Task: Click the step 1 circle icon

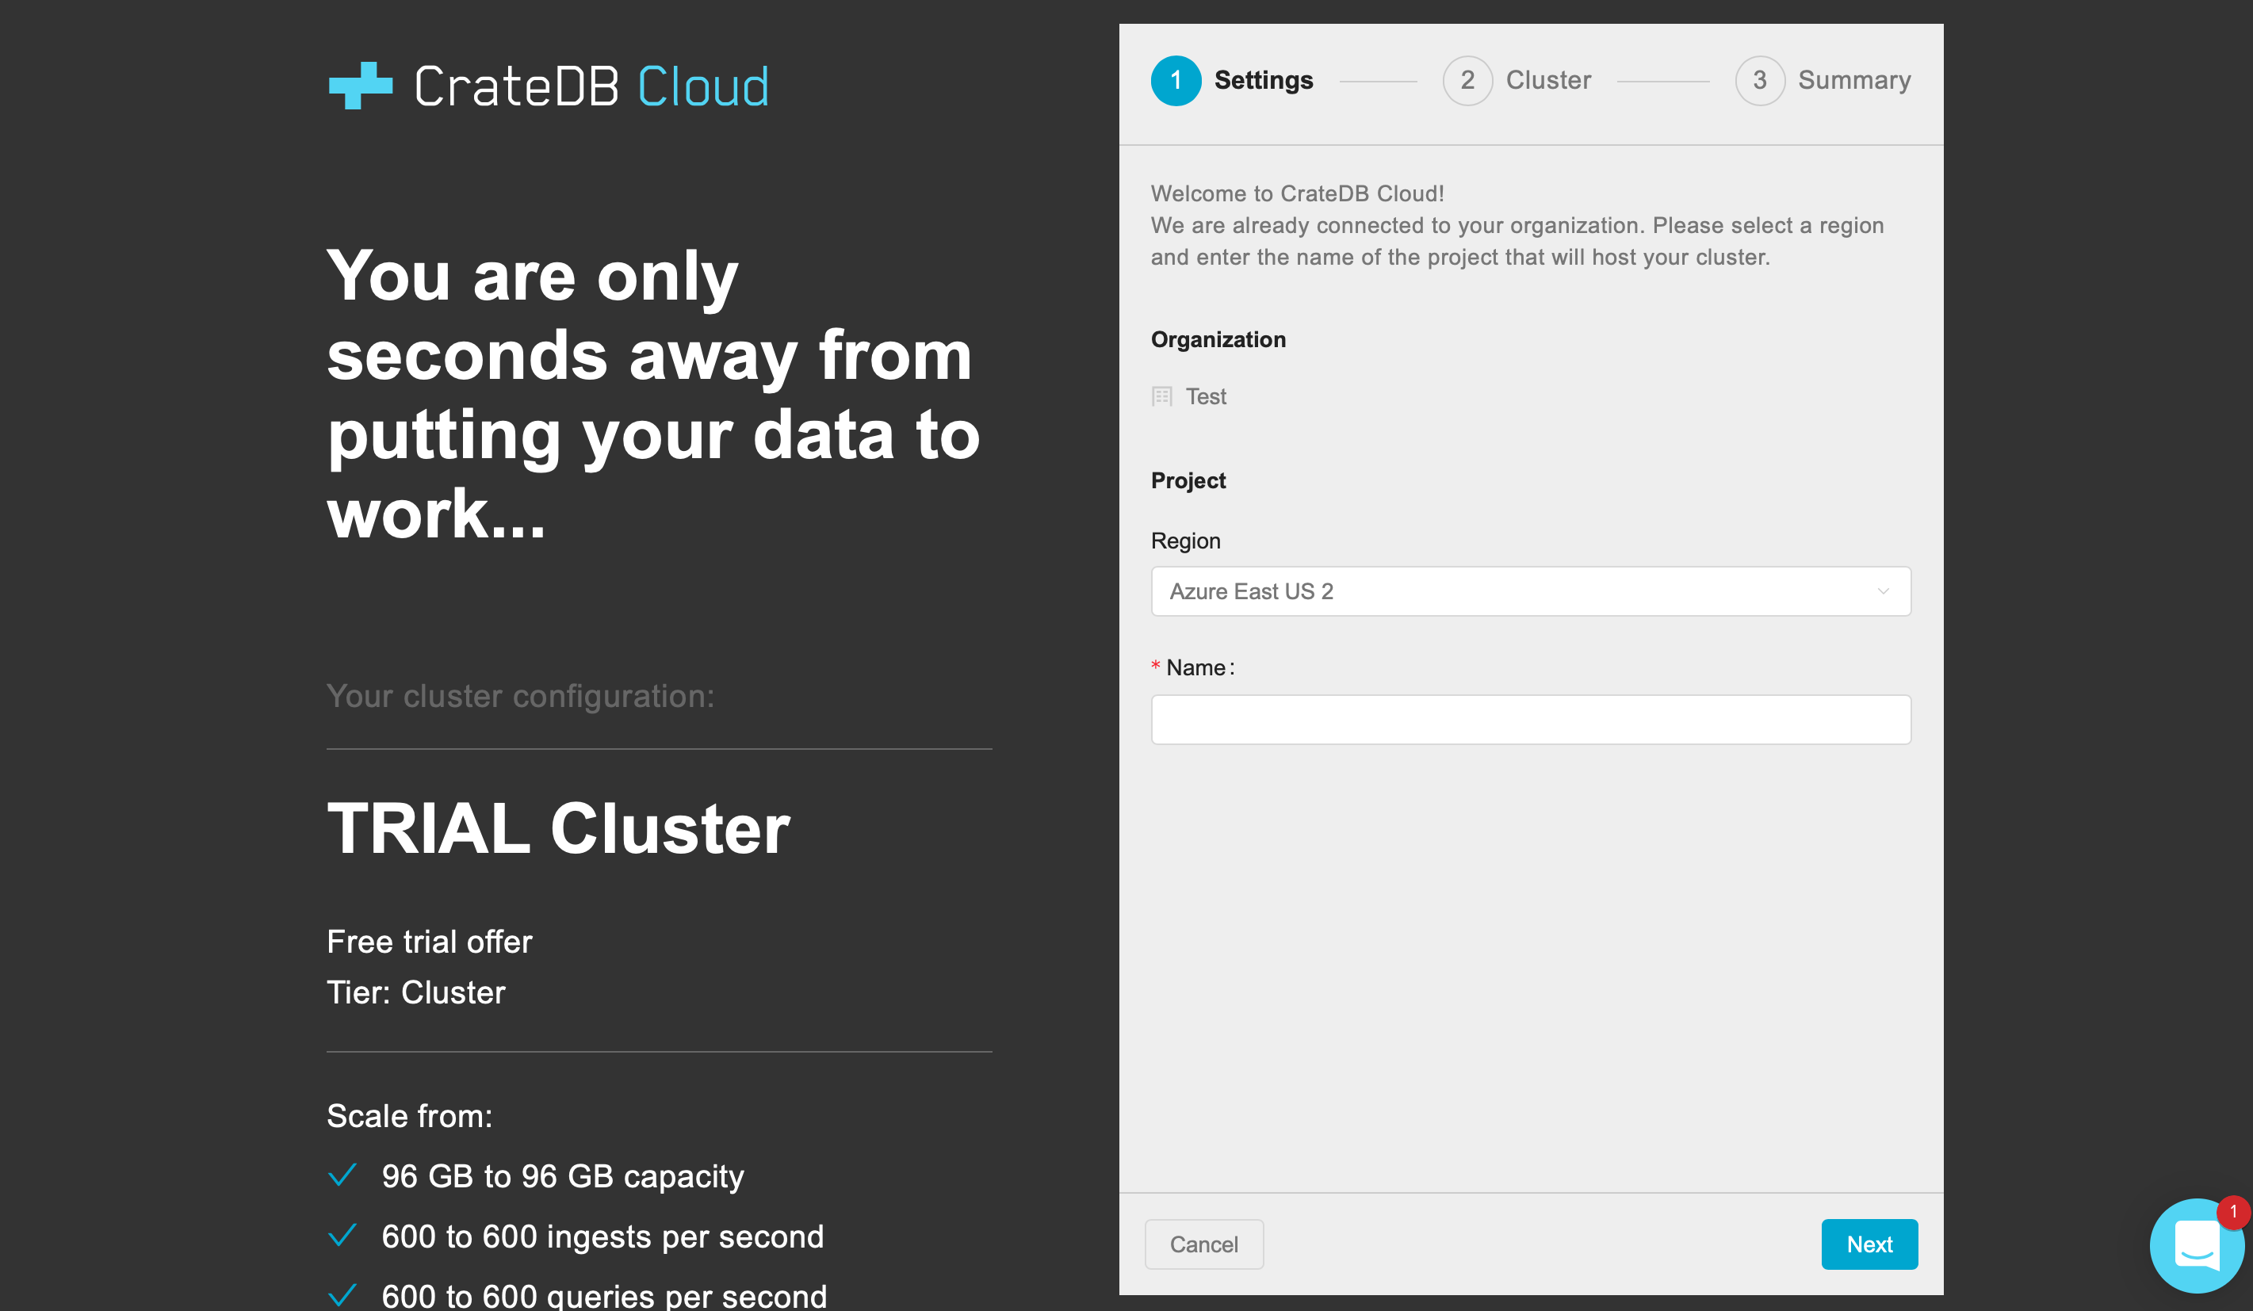Action: (1176, 80)
